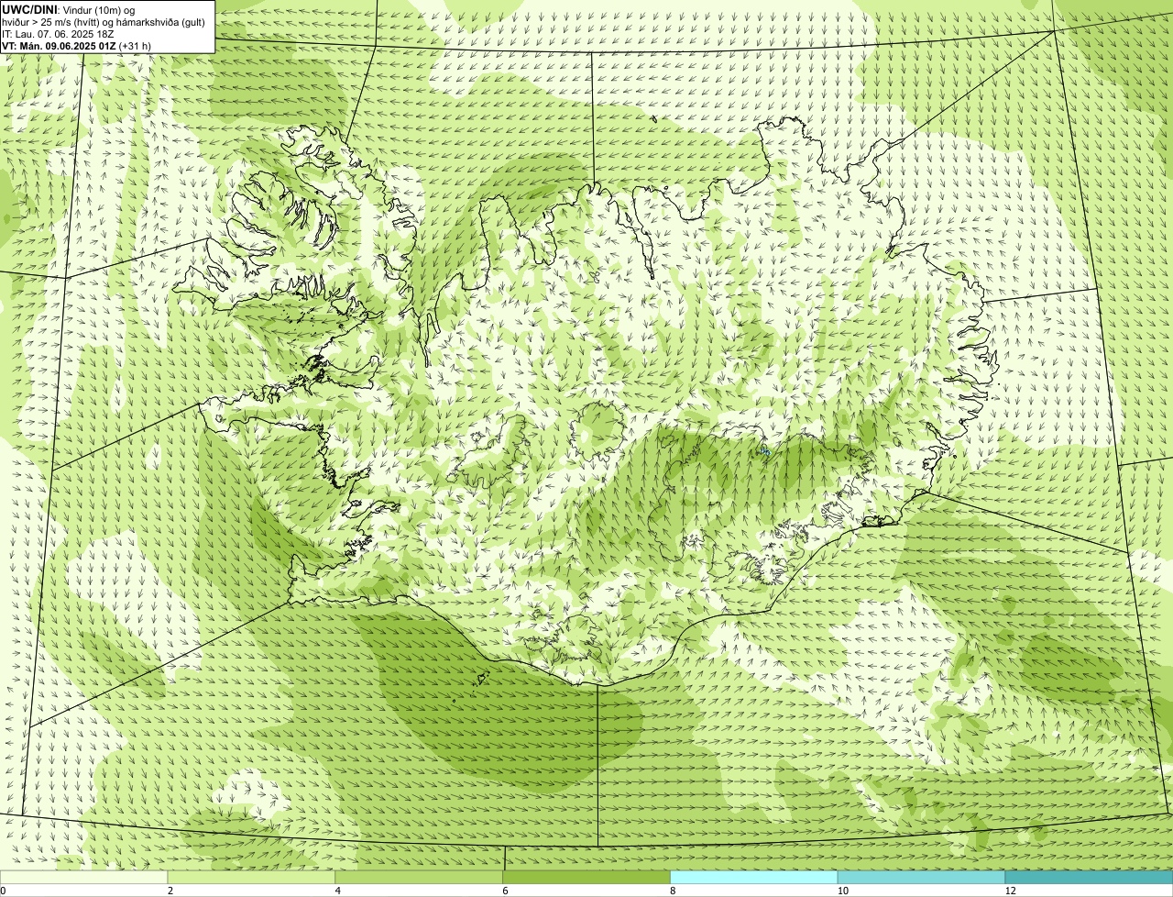Click the 6–8 m/s dark green swatch
Image resolution: width=1173 pixels, height=897 pixels.
pyautogui.click(x=586, y=877)
